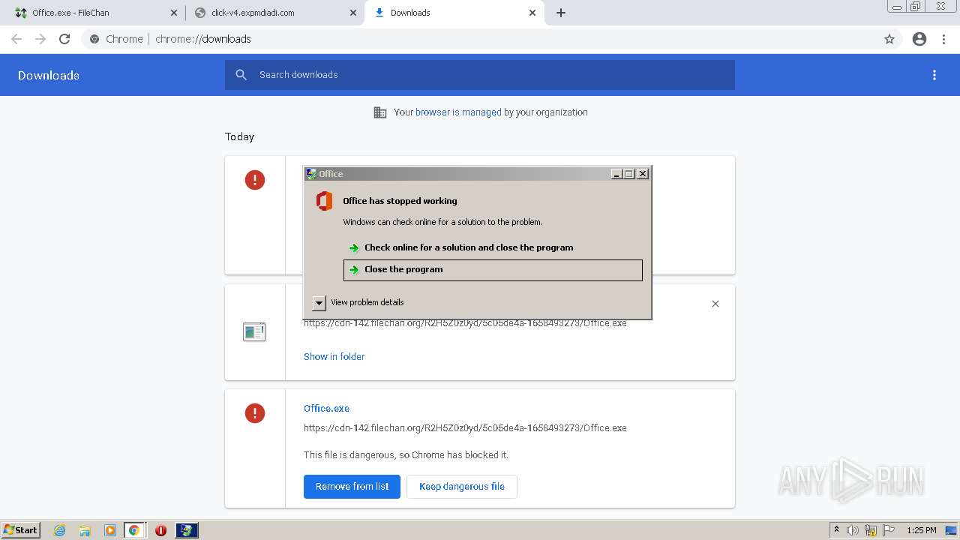Reload the Downloads page
The height and width of the screenshot is (540, 960).
pyautogui.click(x=64, y=39)
